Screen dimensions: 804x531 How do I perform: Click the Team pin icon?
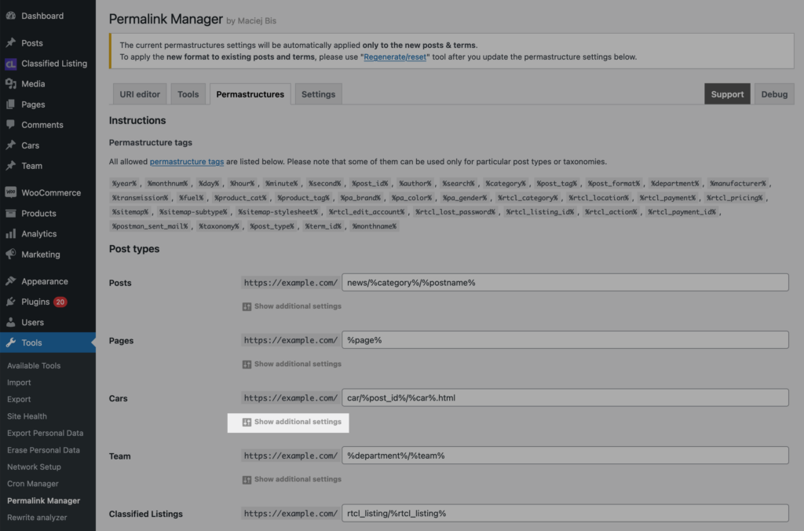[11, 166]
